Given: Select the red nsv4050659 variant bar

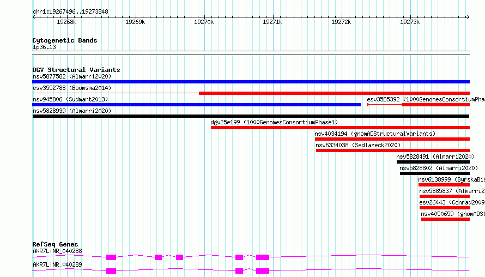Looking at the screenshot, I should 445,219.
